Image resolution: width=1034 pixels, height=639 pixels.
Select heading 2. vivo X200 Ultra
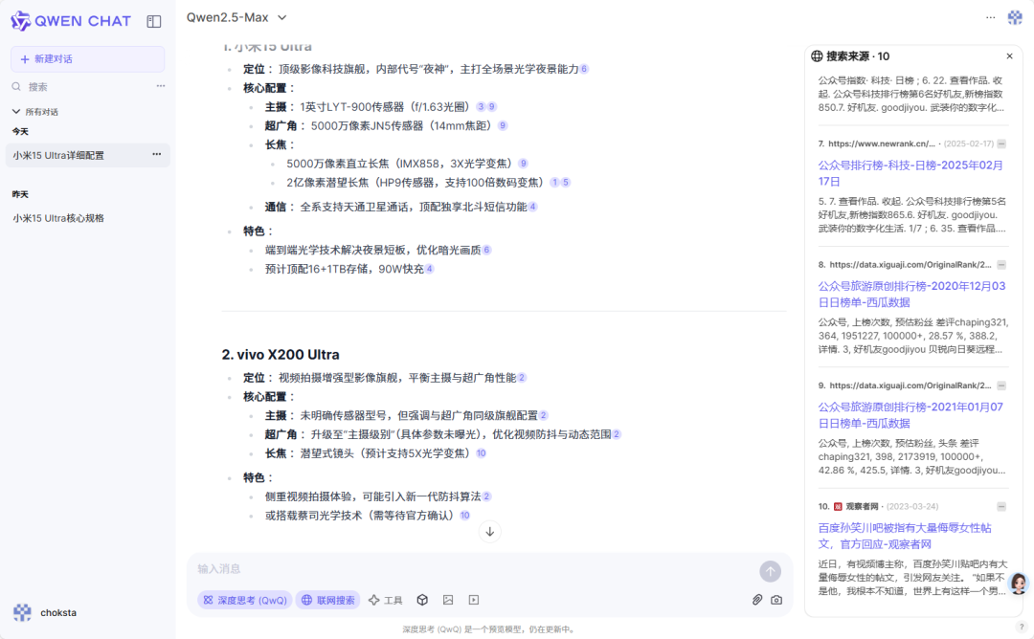click(281, 354)
